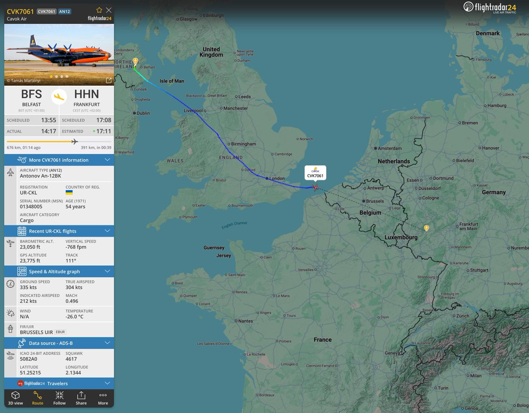Click the BFS Belfast origin airport code
529x413 pixels.
(32, 94)
